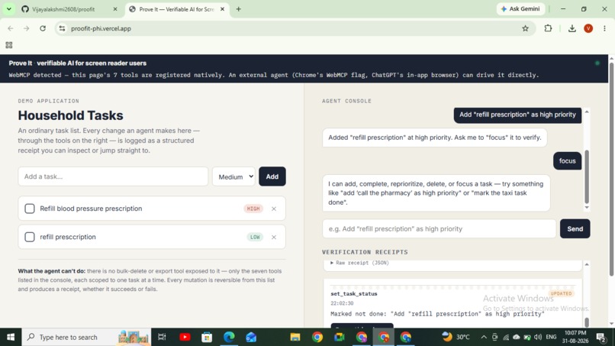This screenshot has width=615, height=346.
Task: Open the volume speaker tray icon
Action: tap(538, 337)
